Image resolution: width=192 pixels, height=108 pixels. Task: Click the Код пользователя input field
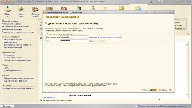pos(74,37)
